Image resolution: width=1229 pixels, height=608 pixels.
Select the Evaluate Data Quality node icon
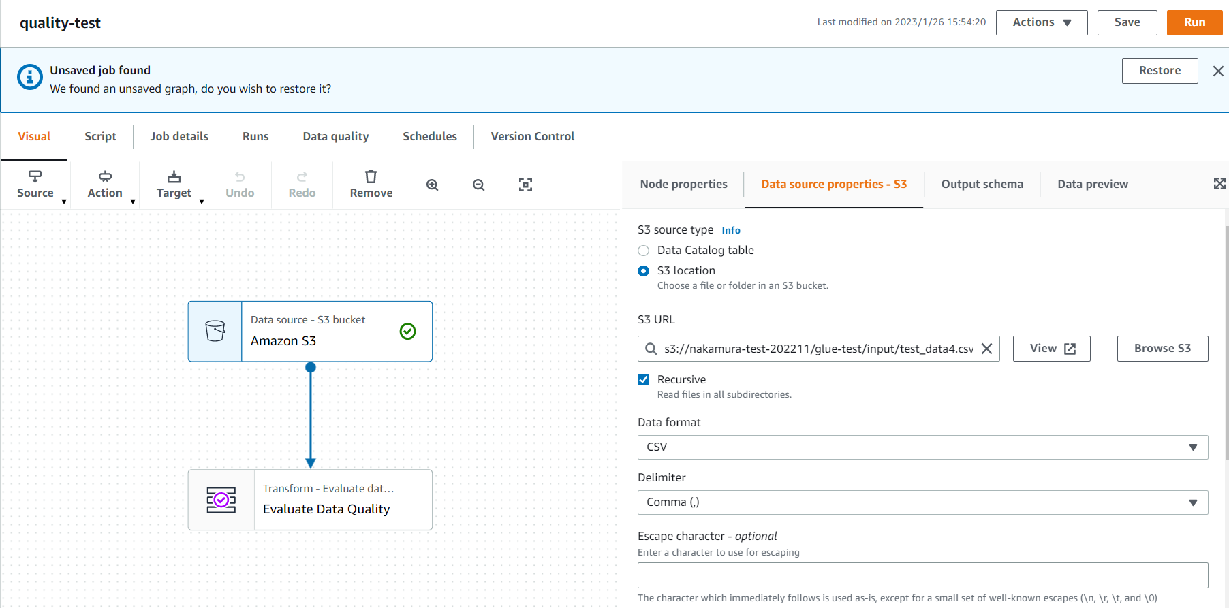pyautogui.click(x=221, y=500)
